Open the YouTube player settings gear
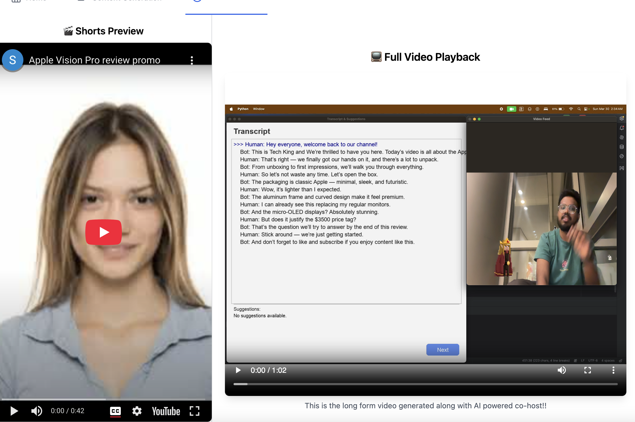The height and width of the screenshot is (422, 635). 137,411
